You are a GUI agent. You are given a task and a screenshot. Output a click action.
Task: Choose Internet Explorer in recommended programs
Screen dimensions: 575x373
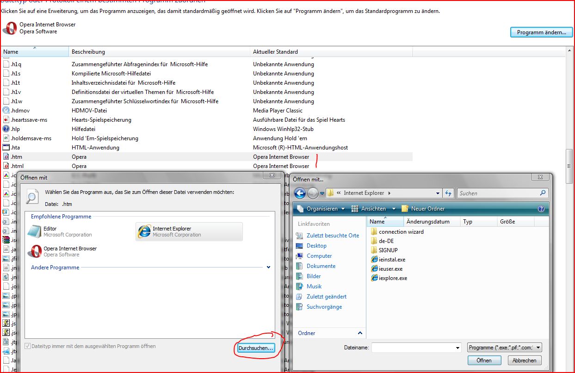click(x=189, y=231)
